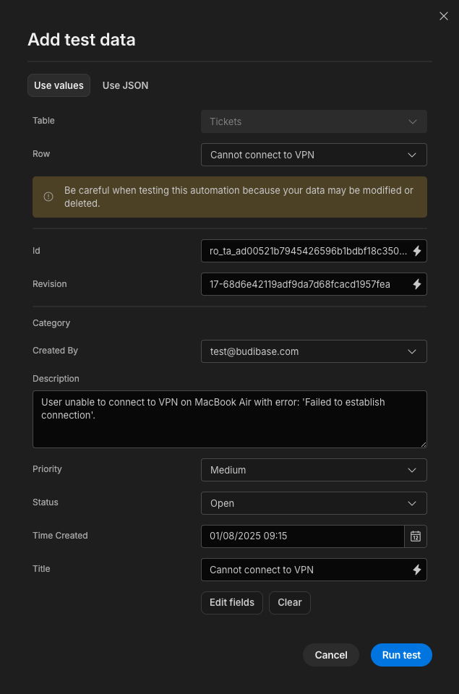Click the lightning bolt icon in Revision field
Screen dimensions: 459x694
point(417,284)
